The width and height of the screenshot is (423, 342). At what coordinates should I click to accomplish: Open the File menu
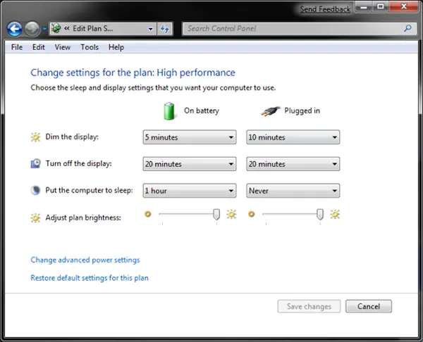point(17,47)
